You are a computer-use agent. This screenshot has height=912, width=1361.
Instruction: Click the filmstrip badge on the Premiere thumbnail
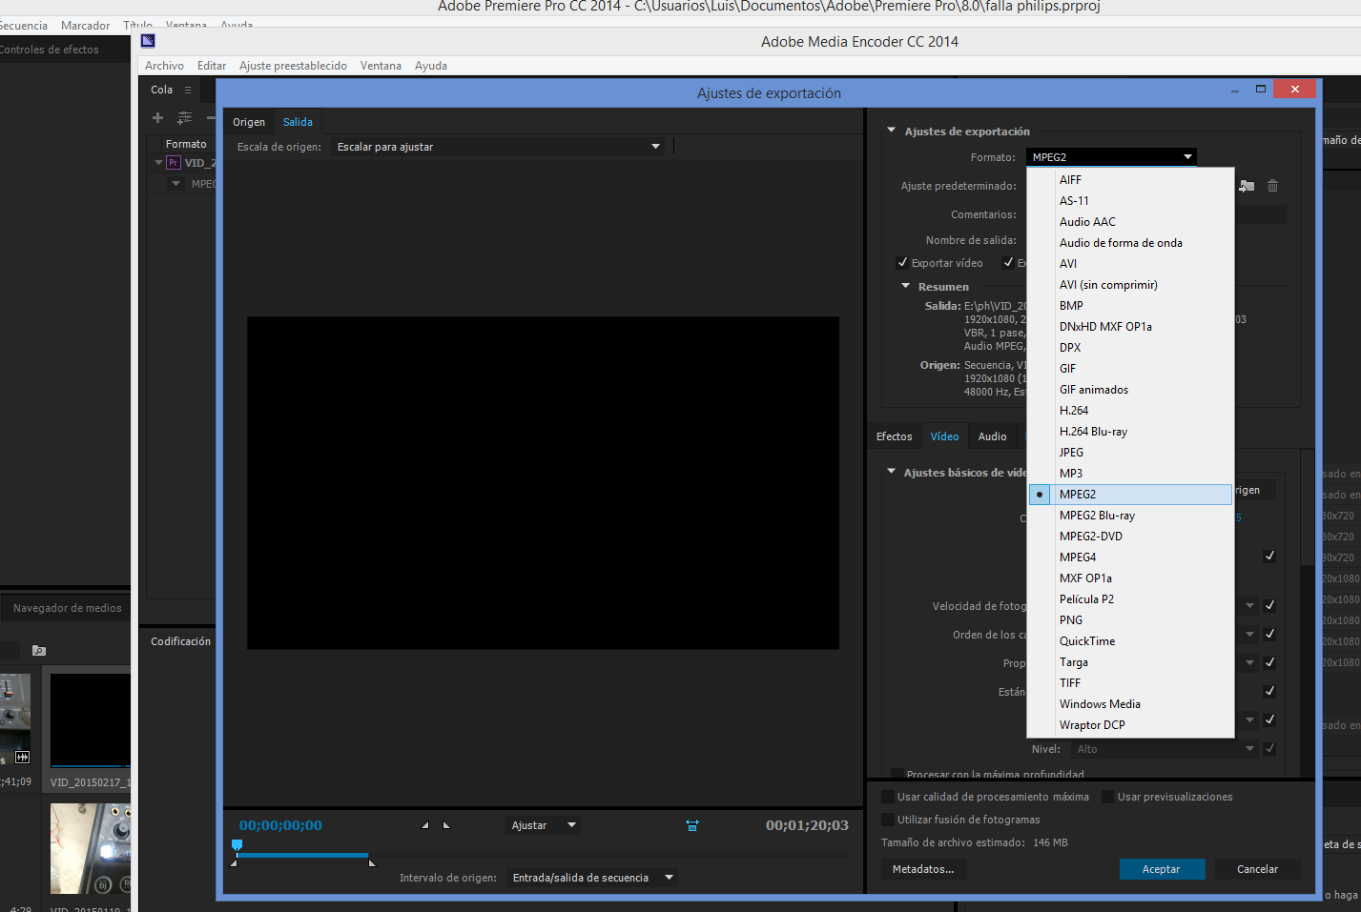point(22,758)
